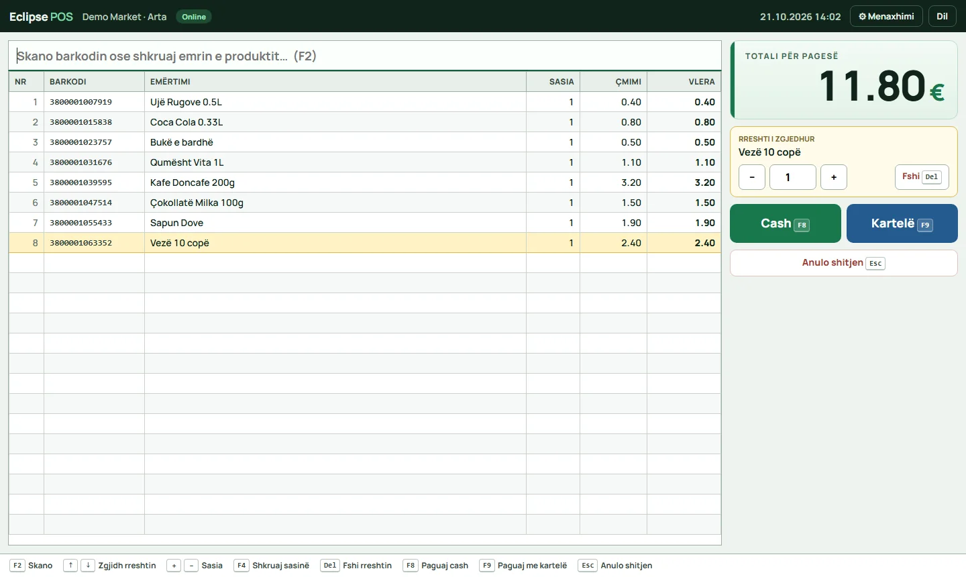Click the F8 Paguaj cash hint
This screenshot has height=577, width=966.
[436, 566]
